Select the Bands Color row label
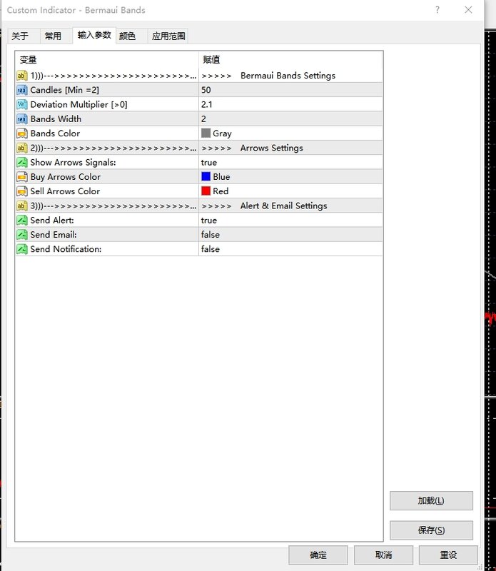The width and height of the screenshot is (496, 571). (55, 133)
